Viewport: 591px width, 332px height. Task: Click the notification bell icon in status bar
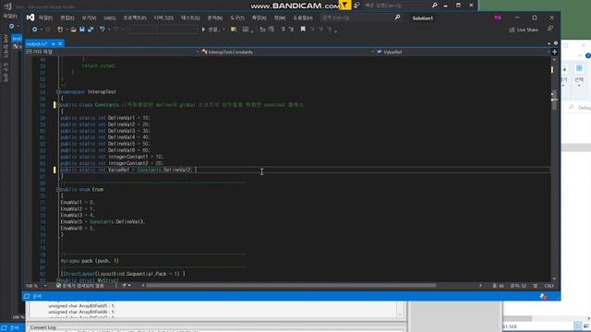coord(543,297)
